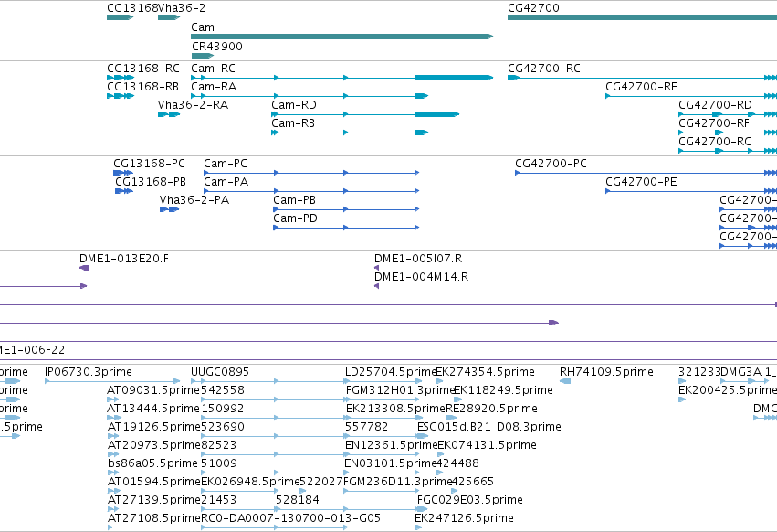Click the RH74109.5prime EST label
Image resolution: width=777 pixels, height=532 pixels.
pos(606,372)
